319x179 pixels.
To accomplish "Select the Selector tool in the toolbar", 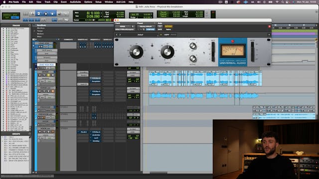I will click(x=45, y=14).
